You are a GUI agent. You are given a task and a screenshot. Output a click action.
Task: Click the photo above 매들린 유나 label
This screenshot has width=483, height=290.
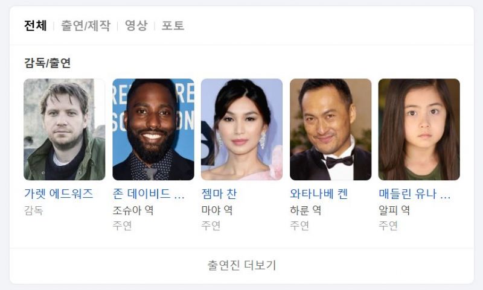[419, 130]
